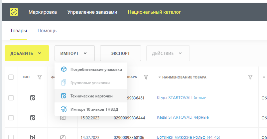267x139 pixels.
Task: Click the card-gear icon for Технические карточки
Action: tap(64, 96)
